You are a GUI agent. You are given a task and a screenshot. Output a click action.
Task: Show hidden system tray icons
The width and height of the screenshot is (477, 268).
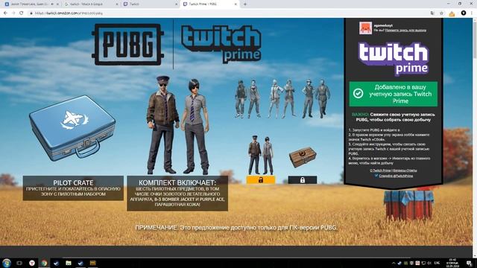(x=394, y=263)
